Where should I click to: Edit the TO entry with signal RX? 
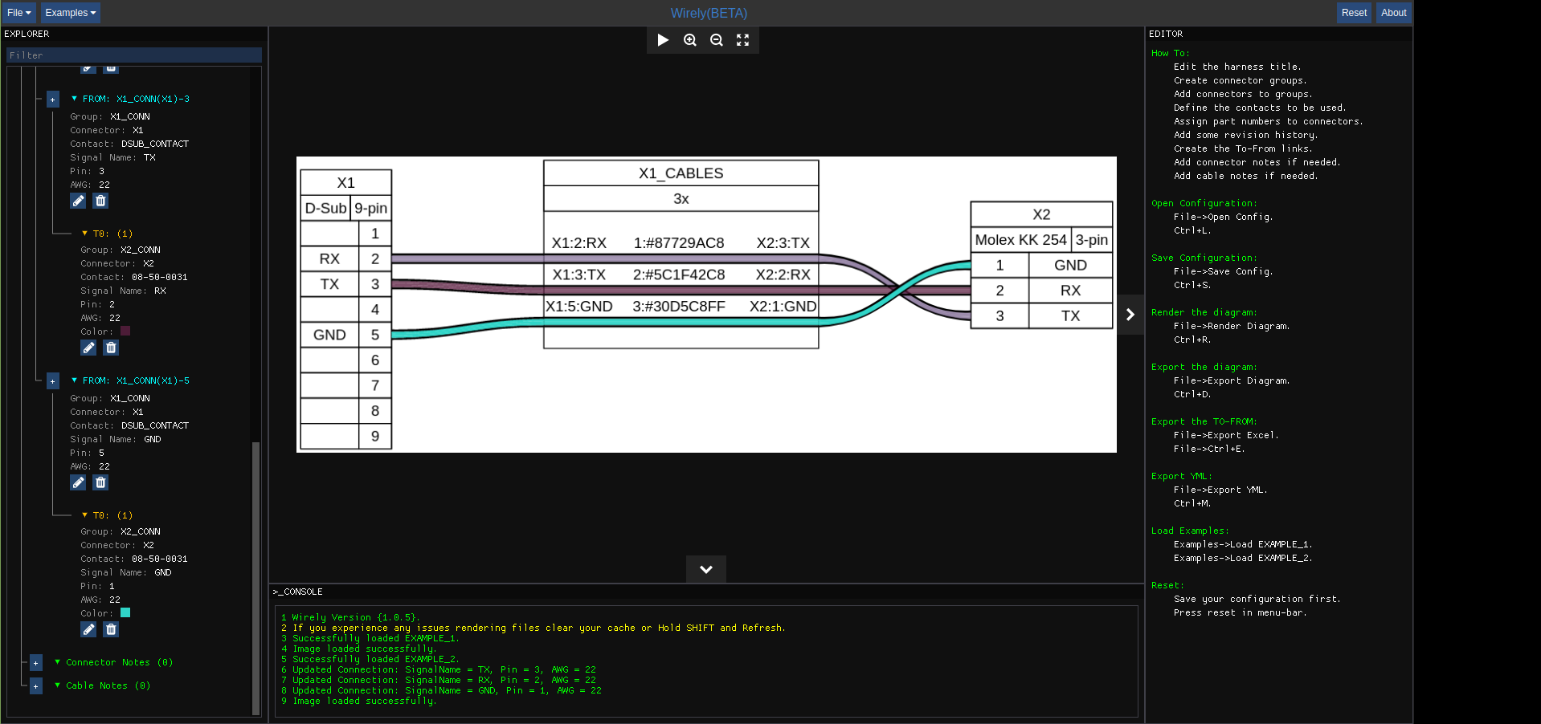point(88,348)
